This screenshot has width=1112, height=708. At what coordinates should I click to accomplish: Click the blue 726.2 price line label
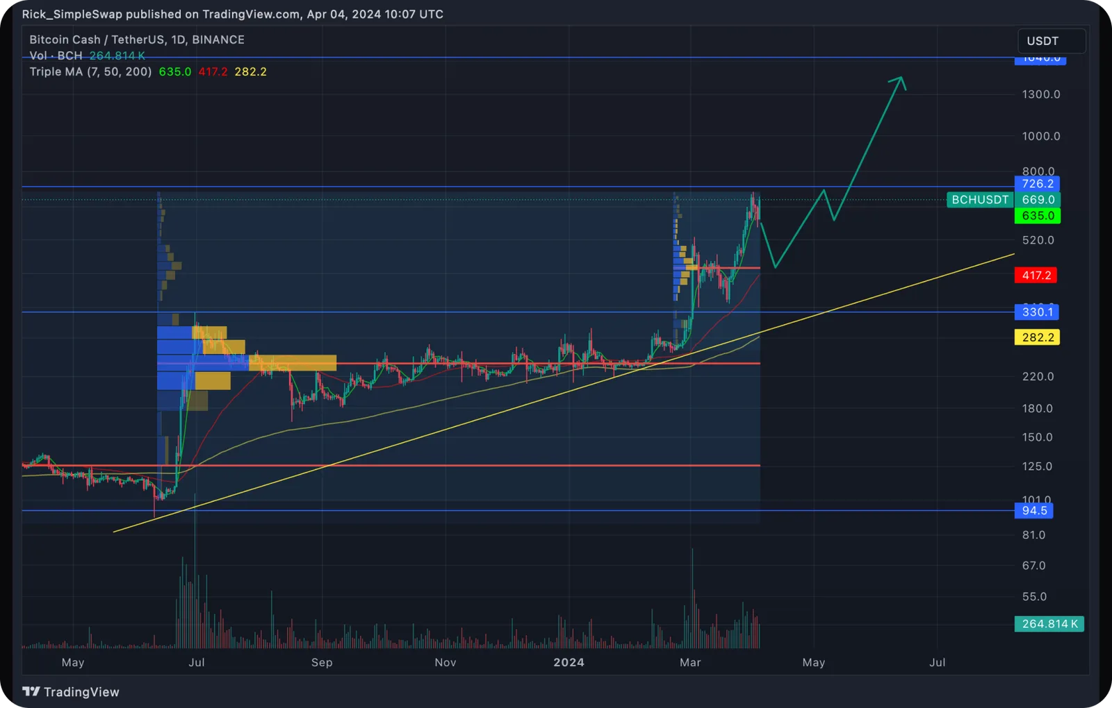click(1038, 184)
